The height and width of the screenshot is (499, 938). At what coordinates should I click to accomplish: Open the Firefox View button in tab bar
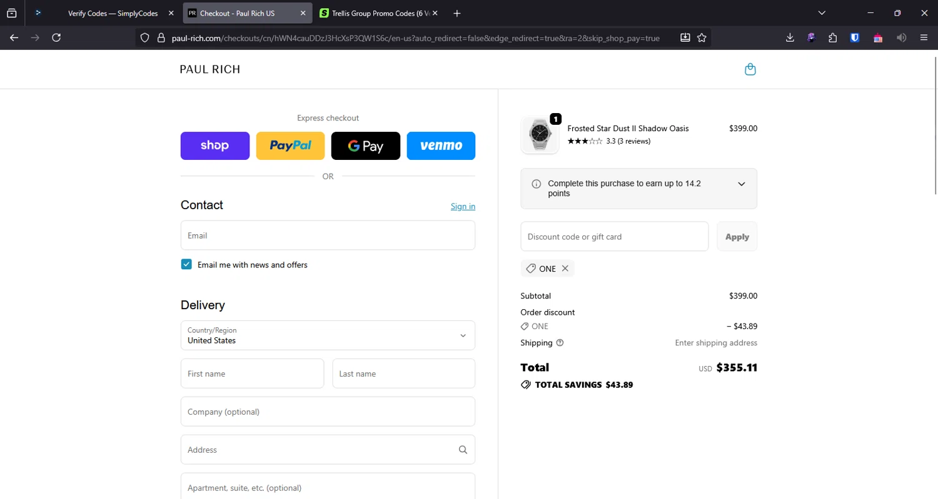pyautogui.click(x=11, y=13)
